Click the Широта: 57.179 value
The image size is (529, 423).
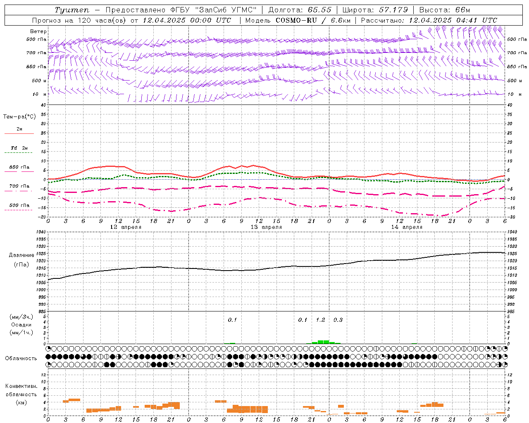(x=375, y=10)
